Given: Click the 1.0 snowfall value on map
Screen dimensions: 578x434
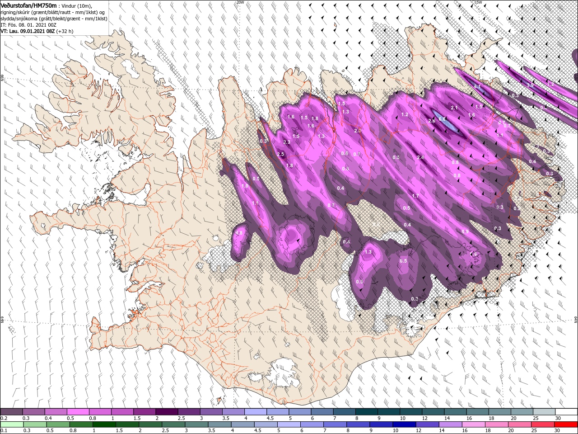Looking at the screenshot, I should [245, 186].
